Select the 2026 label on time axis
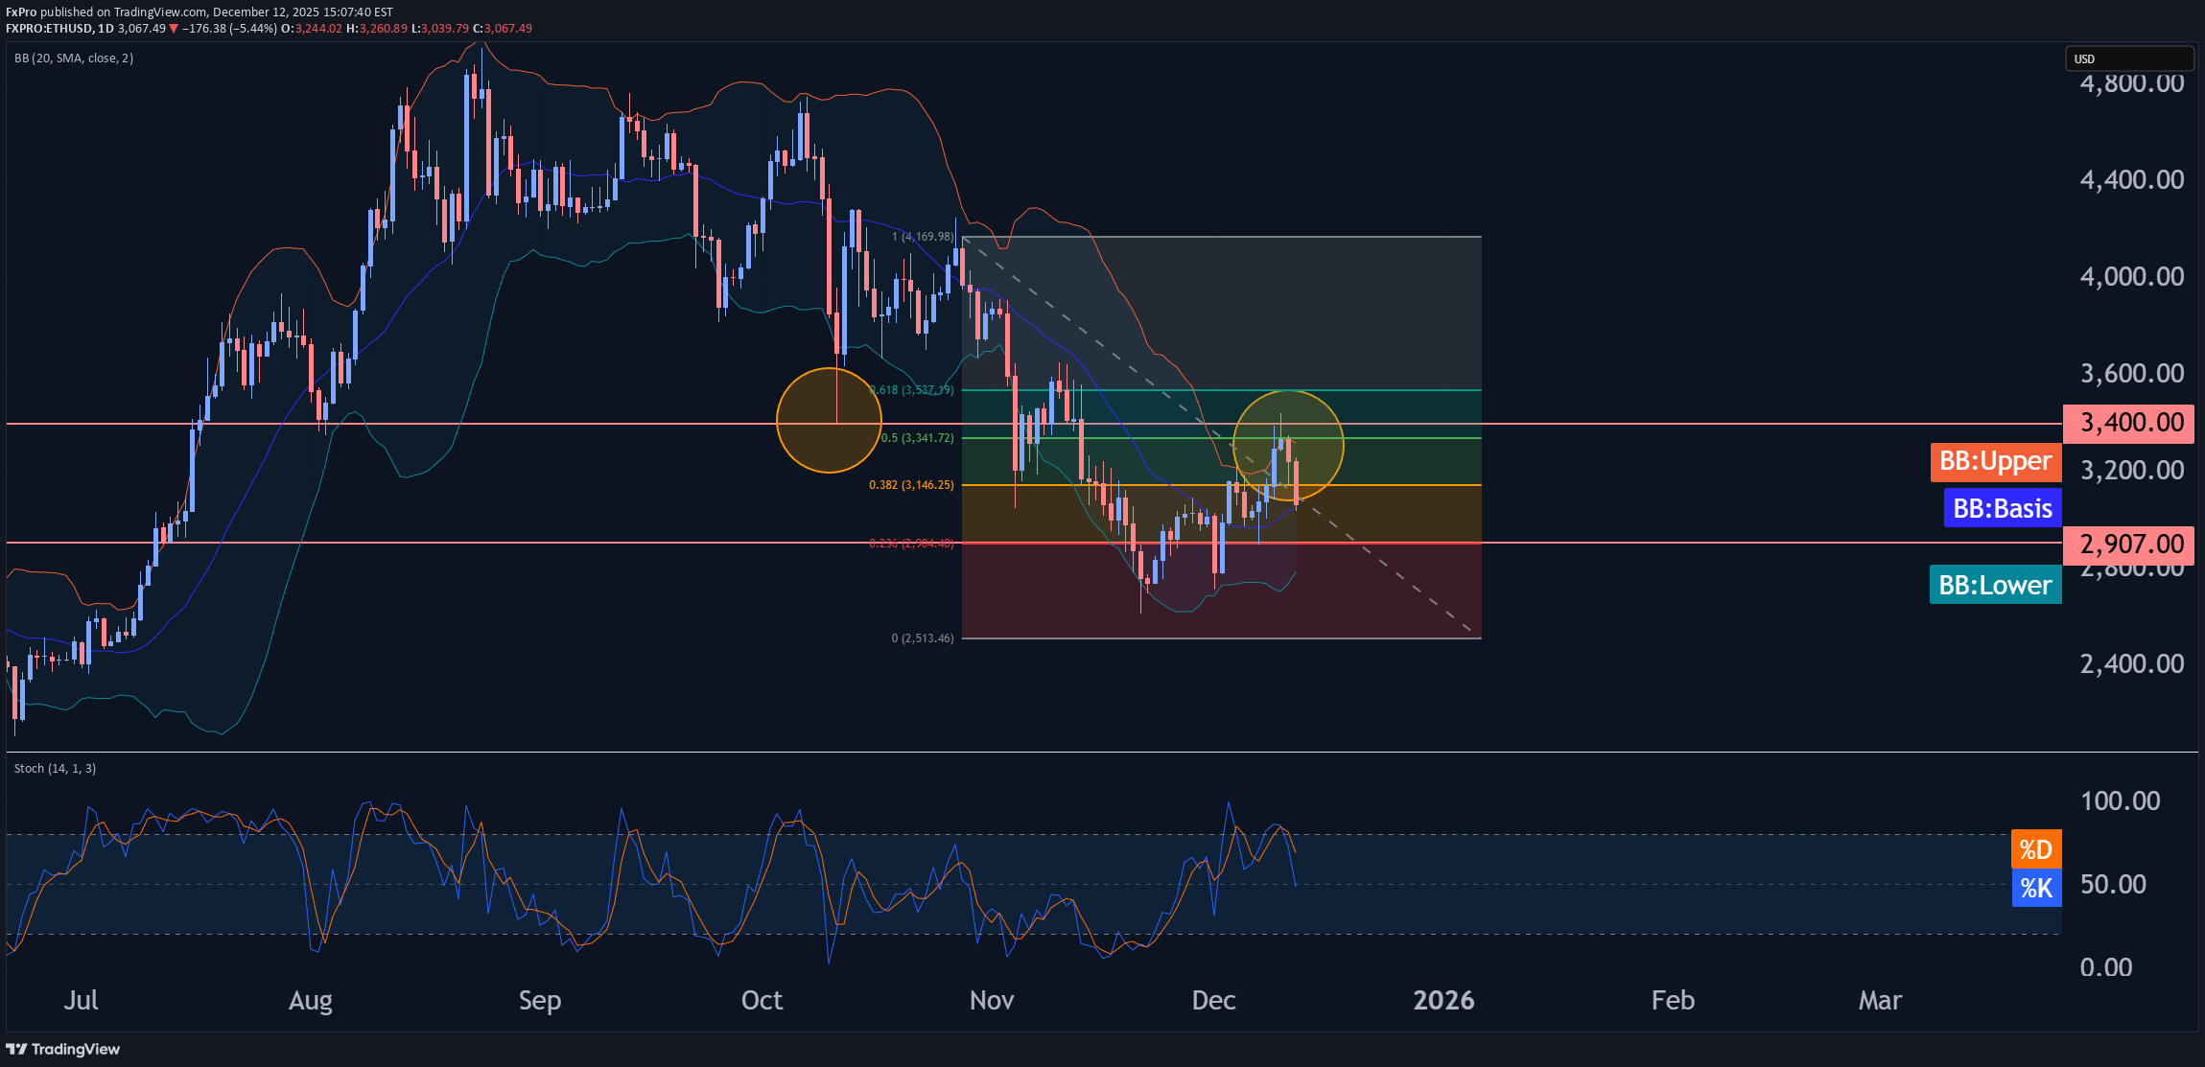This screenshot has height=1067, width=2205. pos(1443,1000)
